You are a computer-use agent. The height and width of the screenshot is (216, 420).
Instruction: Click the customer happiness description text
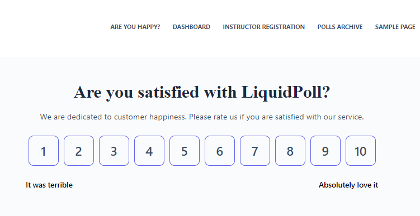[x=202, y=117]
